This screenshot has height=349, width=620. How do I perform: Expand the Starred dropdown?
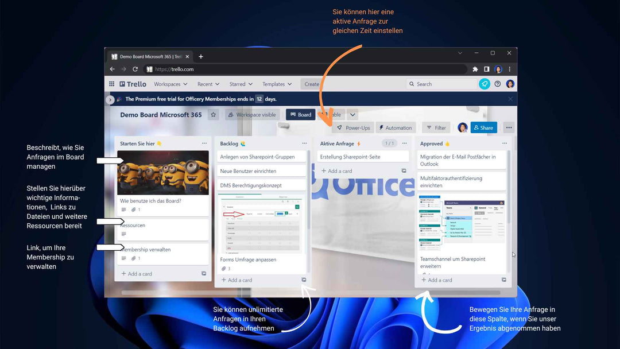pos(241,84)
